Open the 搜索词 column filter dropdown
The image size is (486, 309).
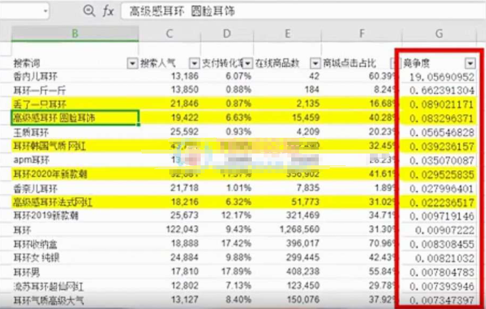131,63
